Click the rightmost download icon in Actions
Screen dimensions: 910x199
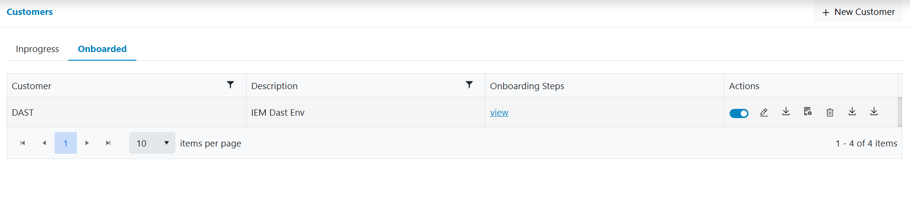click(x=874, y=112)
